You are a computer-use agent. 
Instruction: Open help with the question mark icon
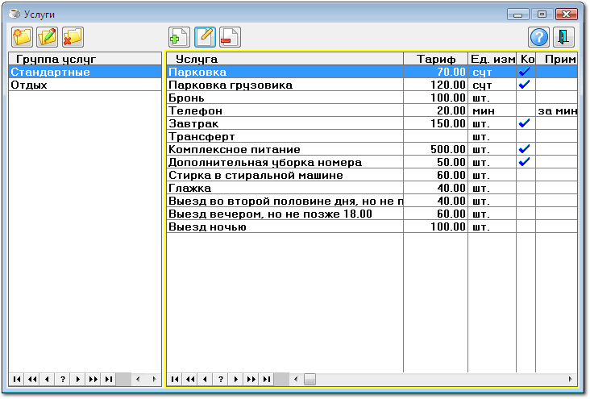tap(539, 36)
